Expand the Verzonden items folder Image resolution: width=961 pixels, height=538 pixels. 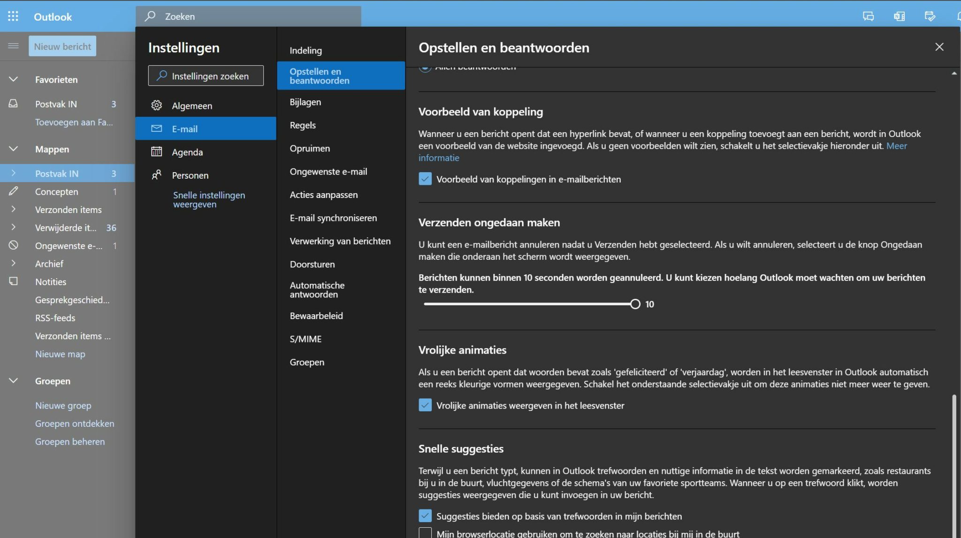(13, 209)
